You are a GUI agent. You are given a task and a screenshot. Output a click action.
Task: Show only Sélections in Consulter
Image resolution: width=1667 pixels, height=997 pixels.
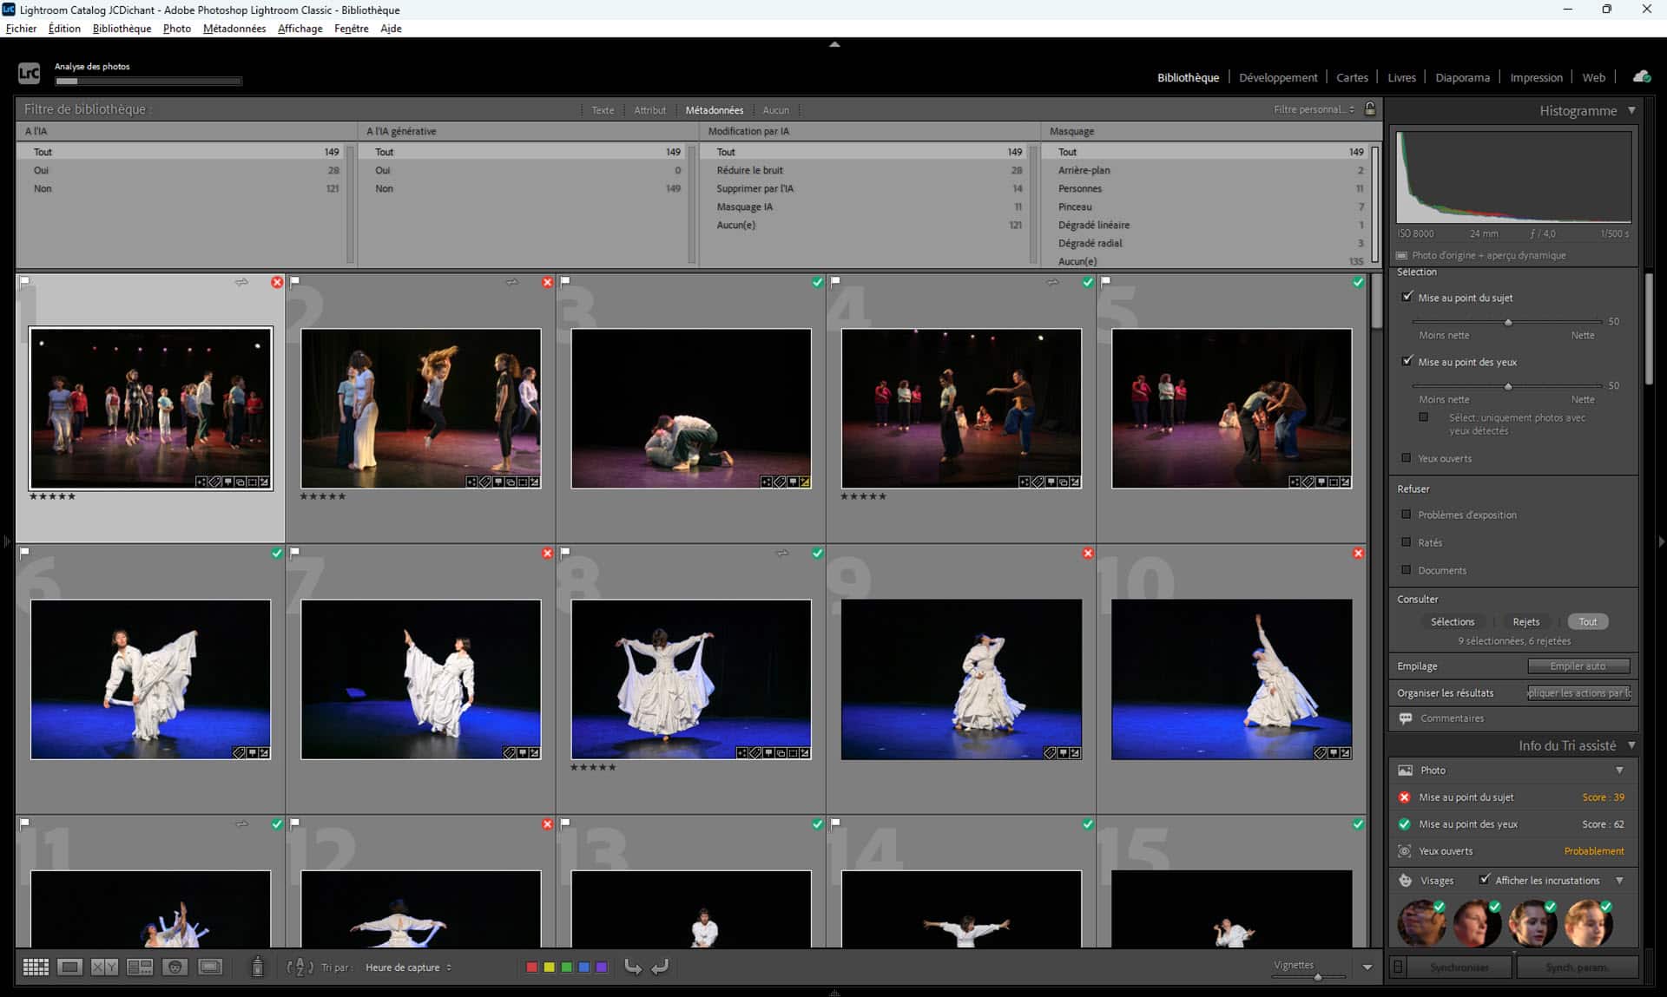tap(1453, 621)
